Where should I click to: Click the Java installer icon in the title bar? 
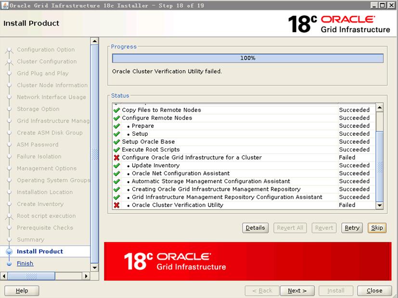pos(5,5)
